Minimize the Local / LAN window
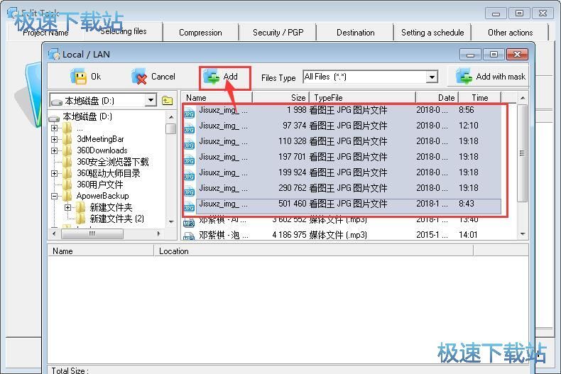 click(x=471, y=55)
